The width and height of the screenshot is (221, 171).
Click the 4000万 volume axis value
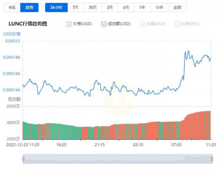pyautogui.click(x=13, y=123)
